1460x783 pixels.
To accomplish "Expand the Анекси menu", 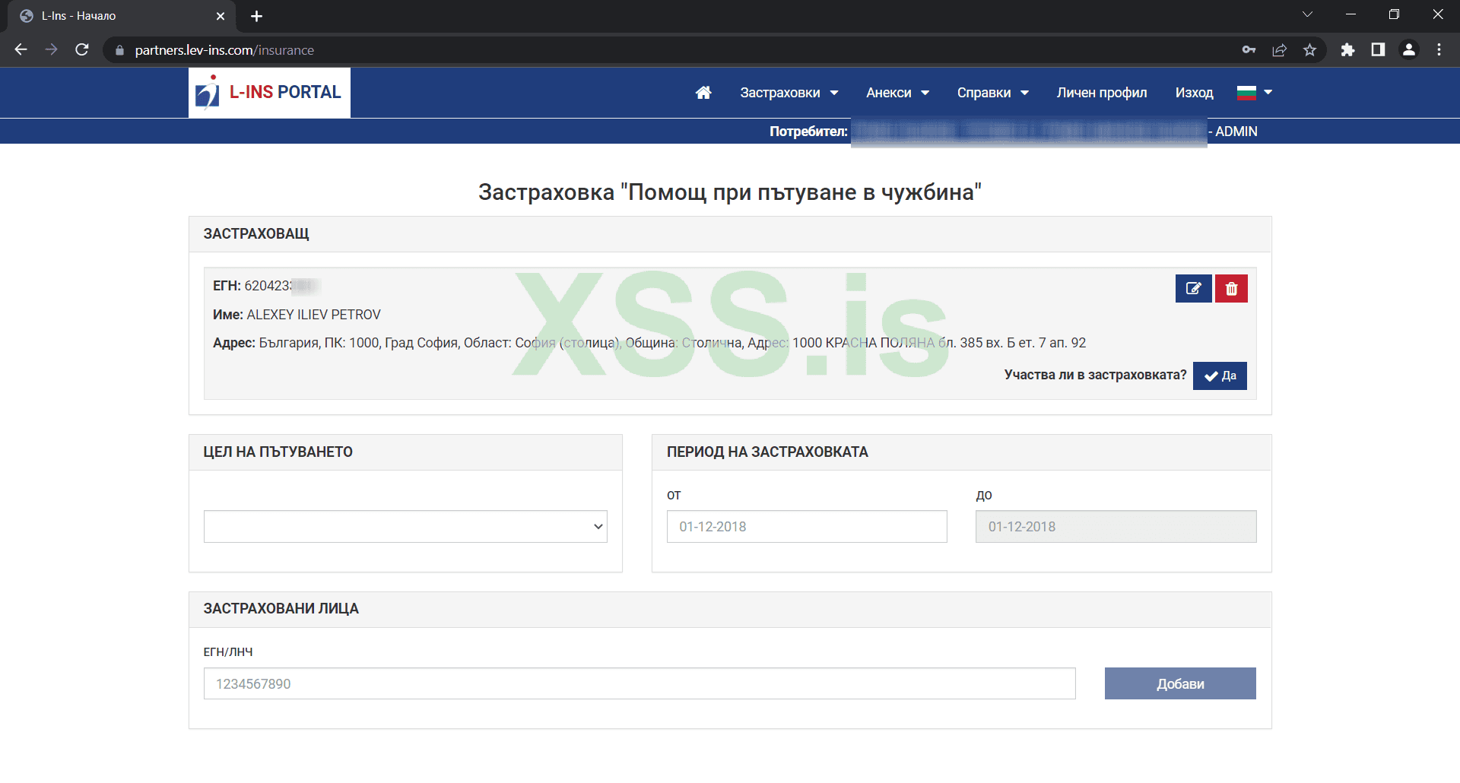I will click(897, 93).
